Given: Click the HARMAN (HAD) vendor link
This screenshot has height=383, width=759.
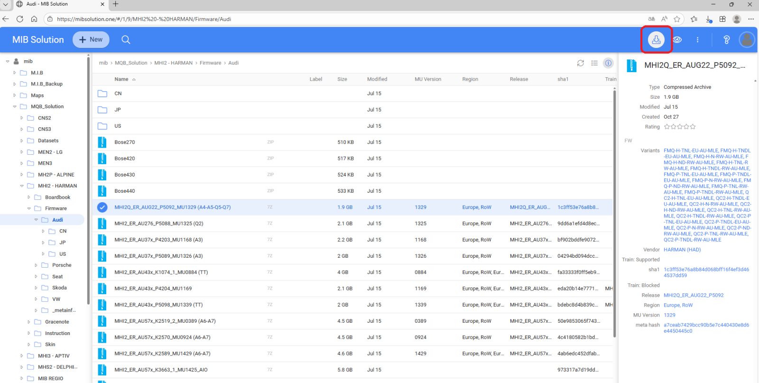Looking at the screenshot, I should pyautogui.click(x=682, y=250).
